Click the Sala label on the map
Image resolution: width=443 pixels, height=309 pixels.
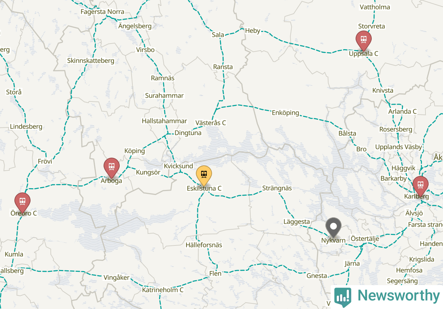pyautogui.click(x=218, y=35)
